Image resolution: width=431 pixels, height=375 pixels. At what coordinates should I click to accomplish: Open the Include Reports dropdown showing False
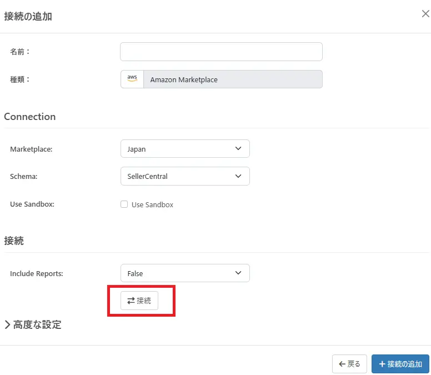pos(185,273)
